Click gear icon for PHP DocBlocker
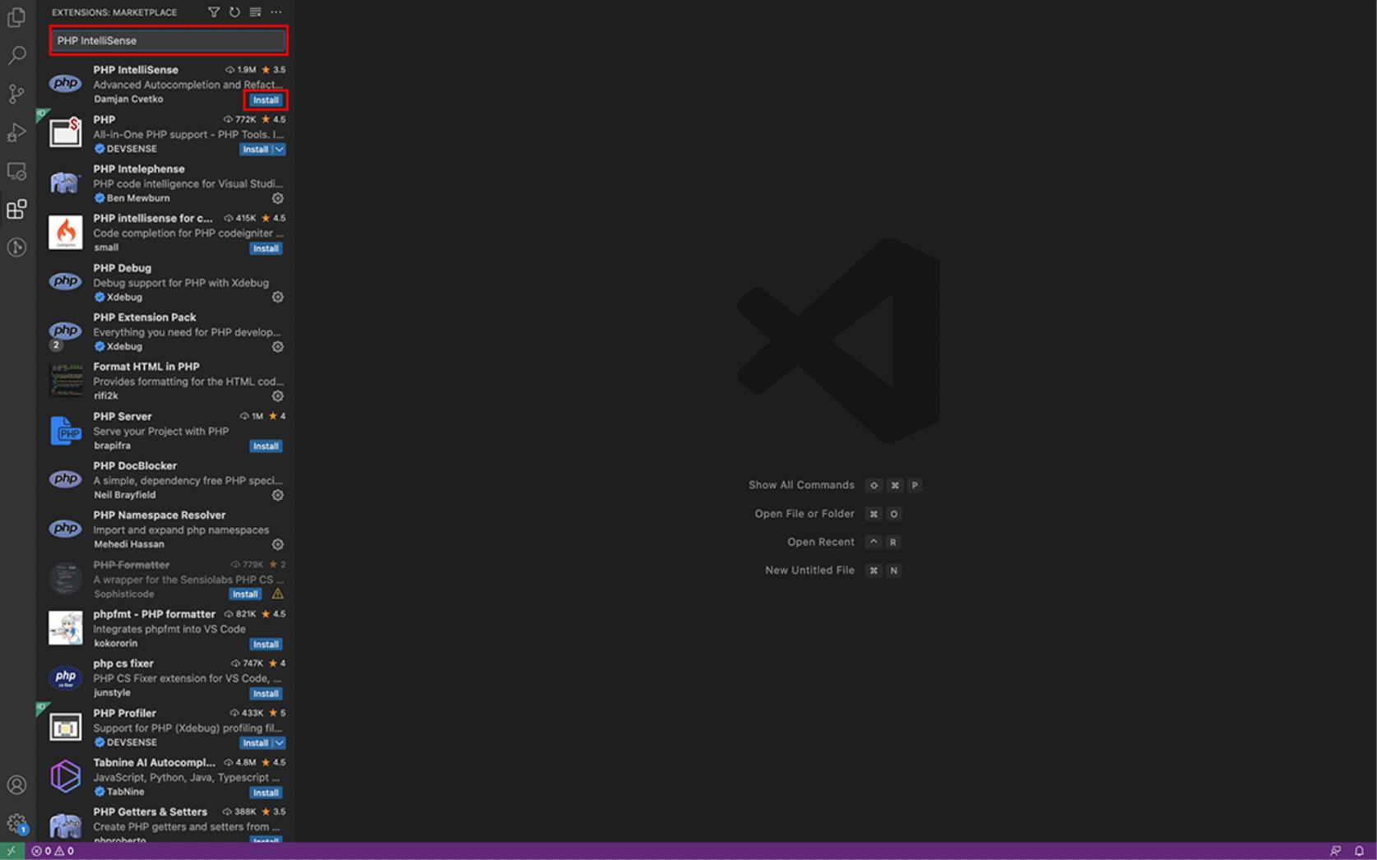Viewport: 1377px width, 860px height. [x=278, y=495]
